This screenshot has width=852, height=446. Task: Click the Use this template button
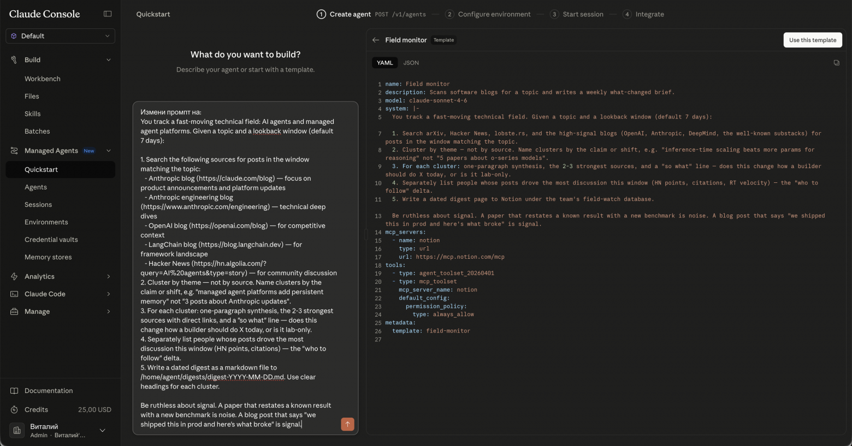click(813, 40)
